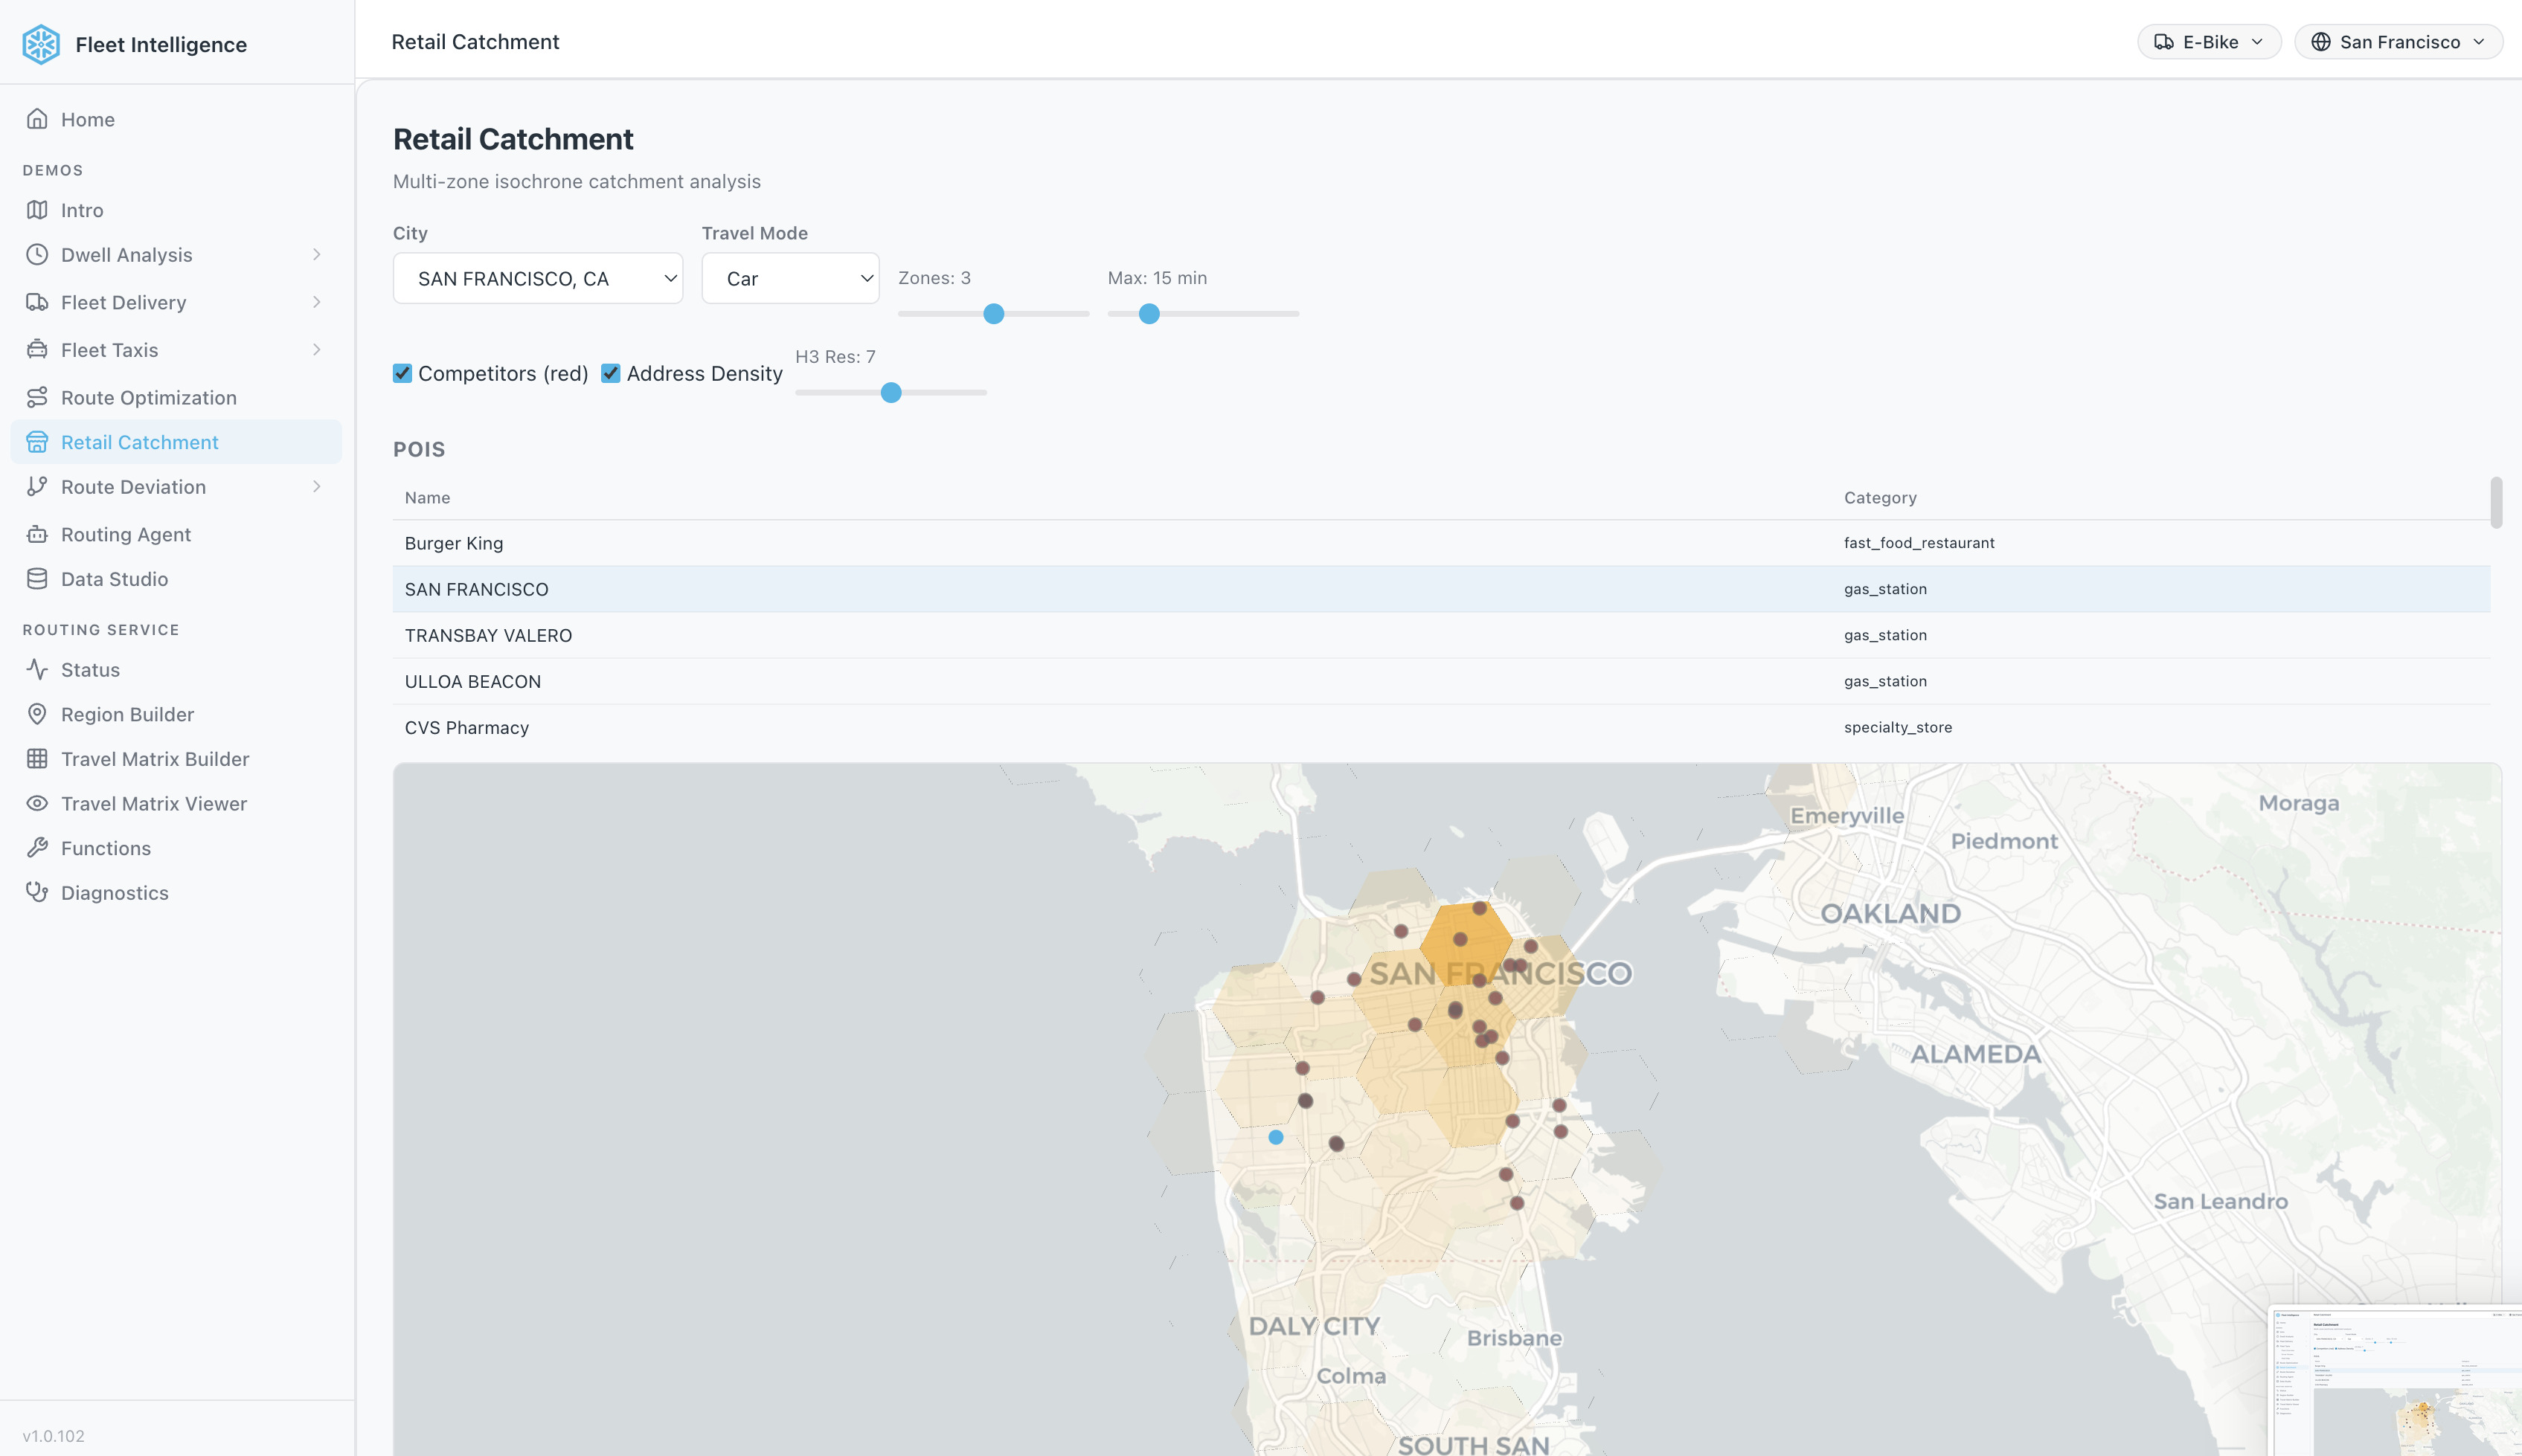Click the Functions wrench icon

tap(37, 848)
